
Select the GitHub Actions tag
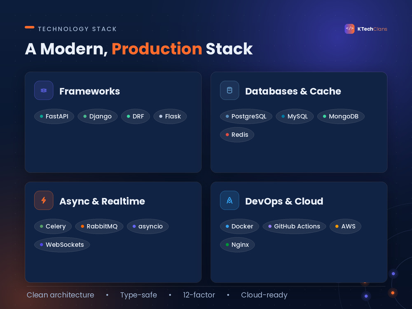coord(294,226)
